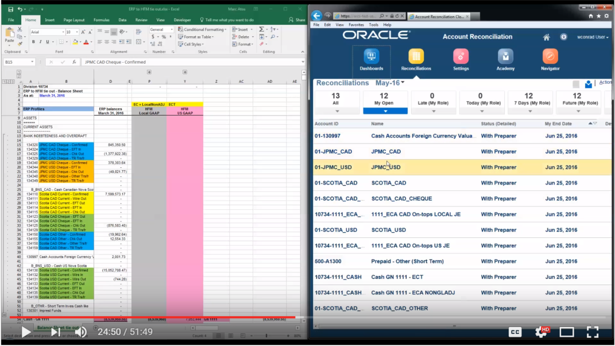
Task: Open the Tools menu in browser
Action: click(373, 25)
